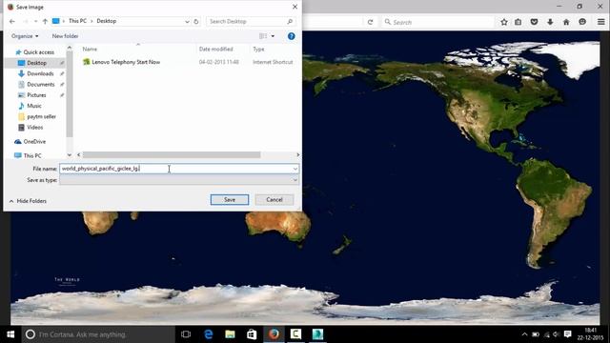The height and width of the screenshot is (343, 610).
Task: Click sidebar scroll up arrow
Action: (70, 48)
